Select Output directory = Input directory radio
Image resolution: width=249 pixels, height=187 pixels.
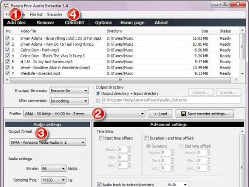pos(98,93)
